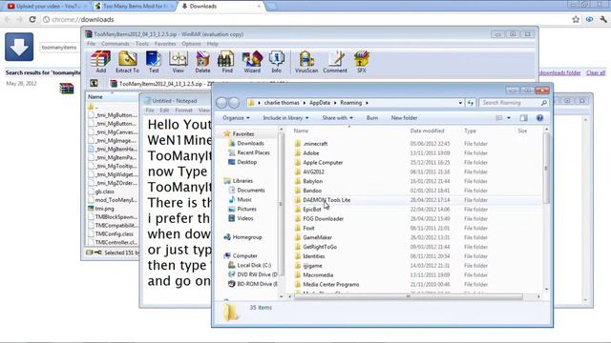Click the Explorer horizontal scrollbar
Image resolution: width=611 pixels, height=343 pixels.
click(x=408, y=296)
